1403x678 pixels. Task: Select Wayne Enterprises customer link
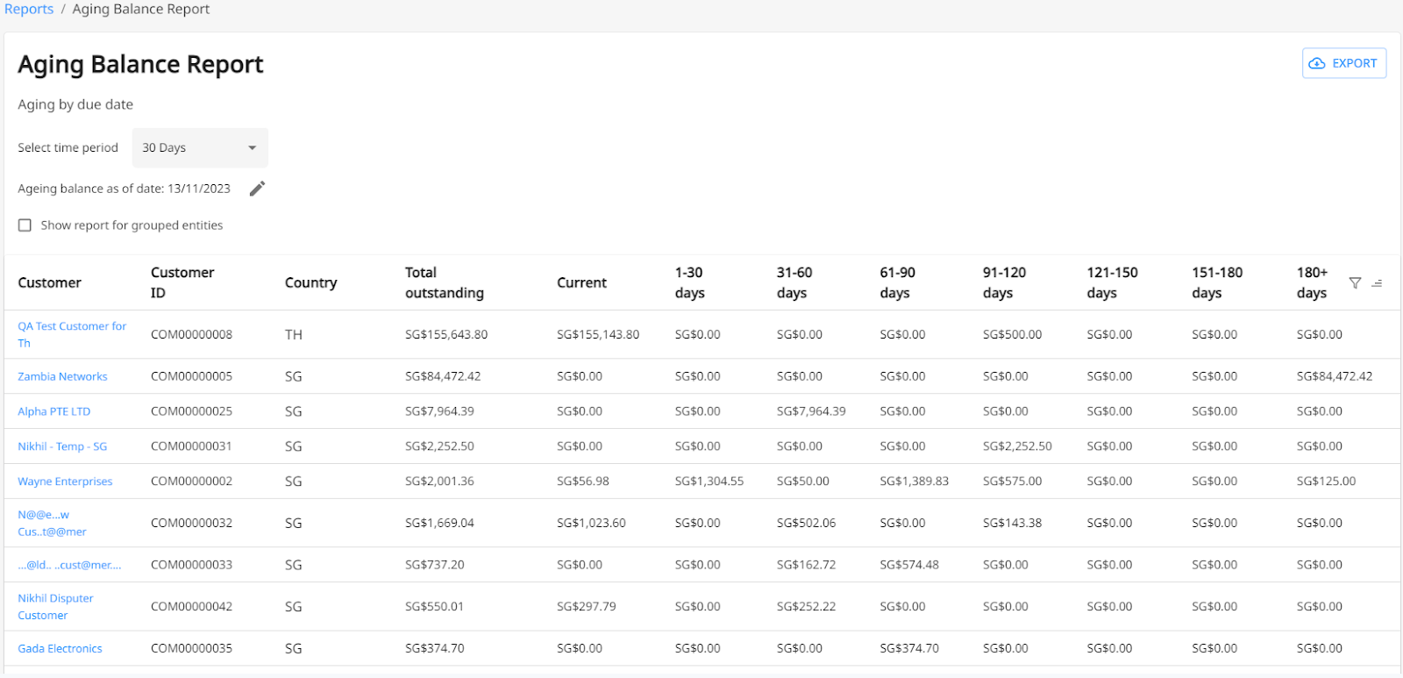[x=65, y=482]
